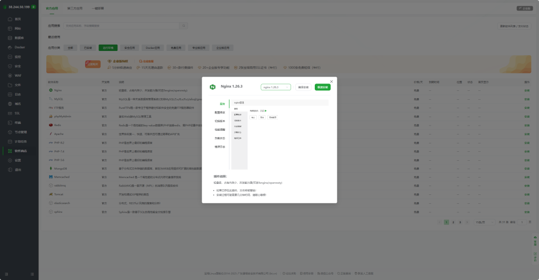Click the 前往 page number input
539x280 pixels.
522,222
